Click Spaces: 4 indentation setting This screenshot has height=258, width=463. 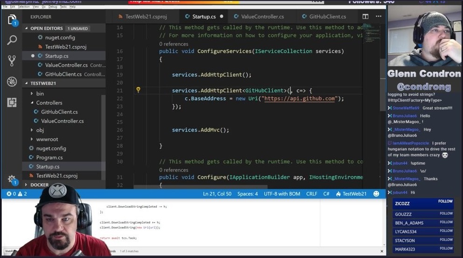(x=248, y=194)
